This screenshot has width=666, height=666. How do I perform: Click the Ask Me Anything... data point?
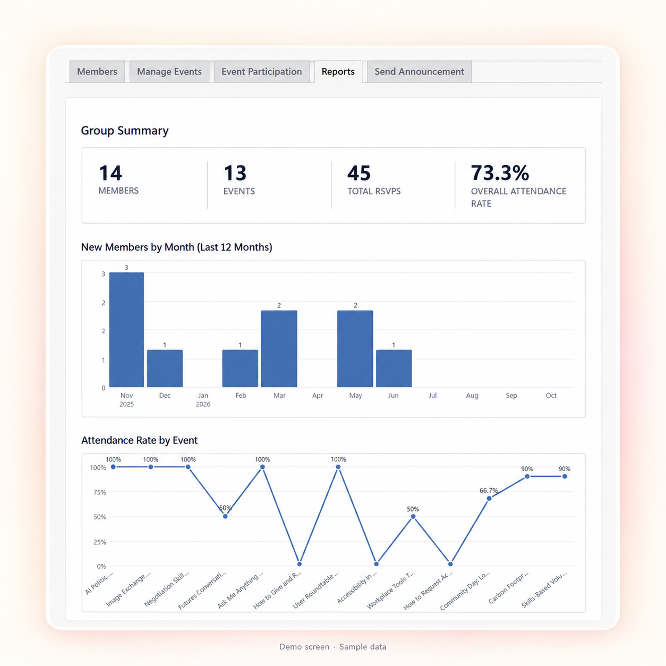[x=262, y=467]
